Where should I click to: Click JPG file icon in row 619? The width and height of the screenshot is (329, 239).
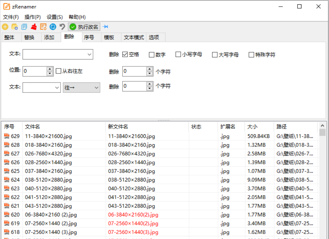pos(7,223)
